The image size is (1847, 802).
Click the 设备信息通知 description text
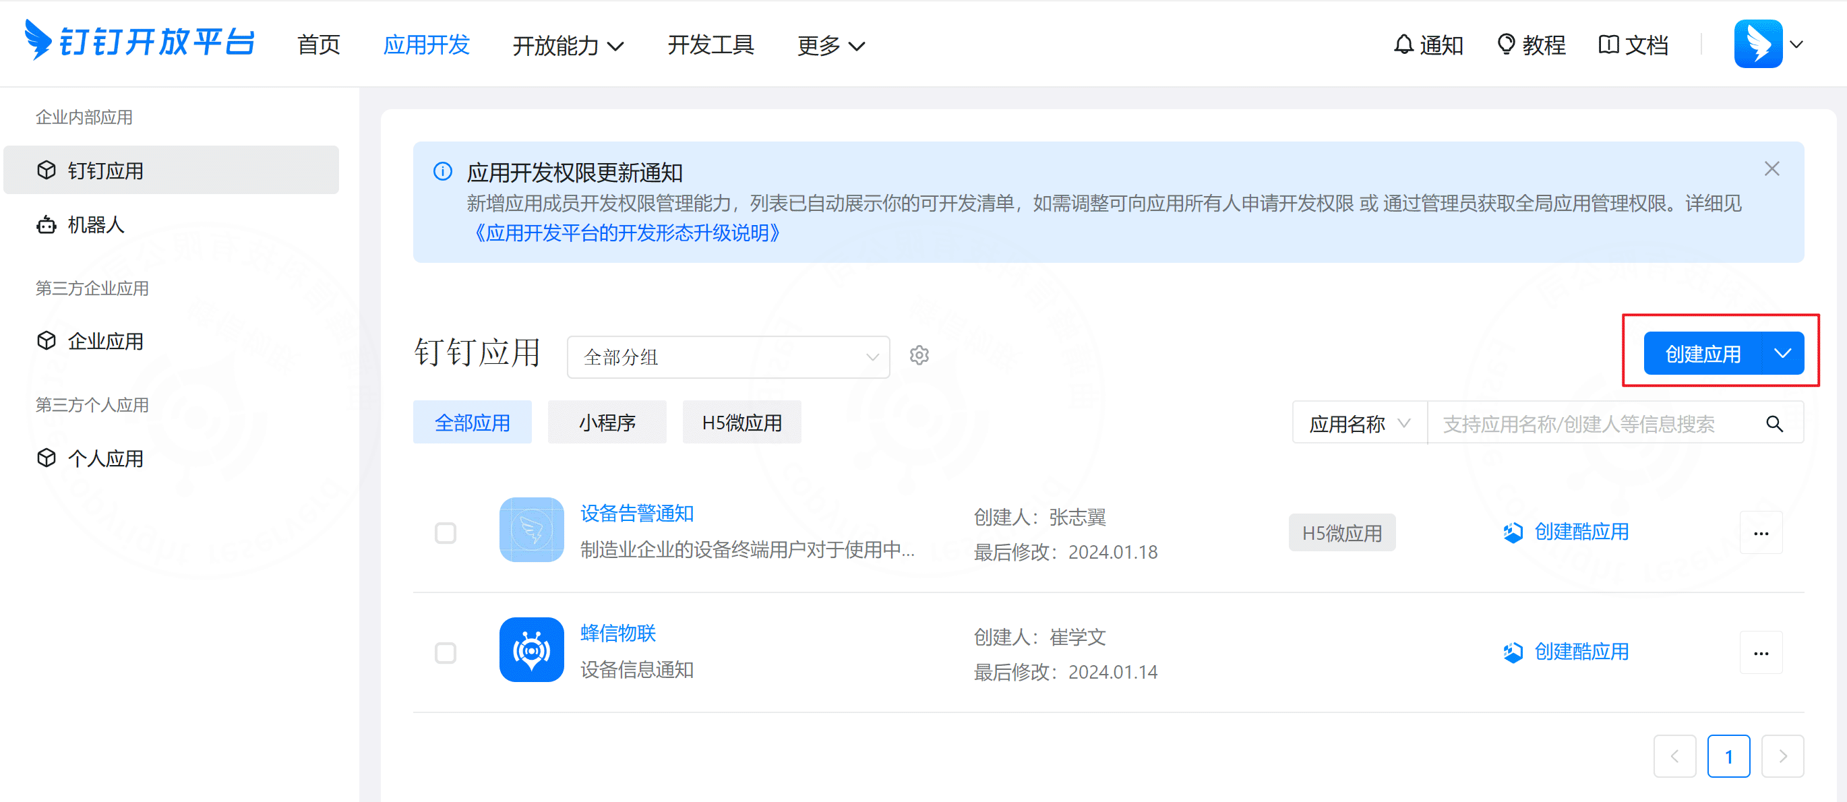click(x=637, y=669)
